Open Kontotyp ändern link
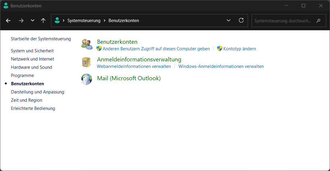 239,49
